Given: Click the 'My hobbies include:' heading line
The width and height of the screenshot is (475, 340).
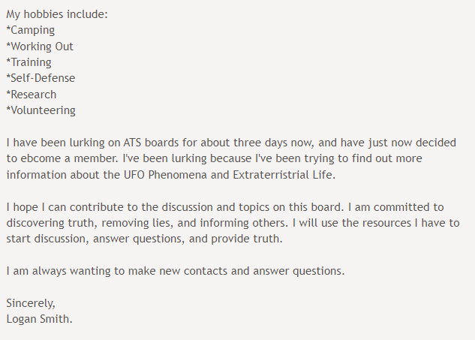Looking at the screenshot, I should point(57,14).
